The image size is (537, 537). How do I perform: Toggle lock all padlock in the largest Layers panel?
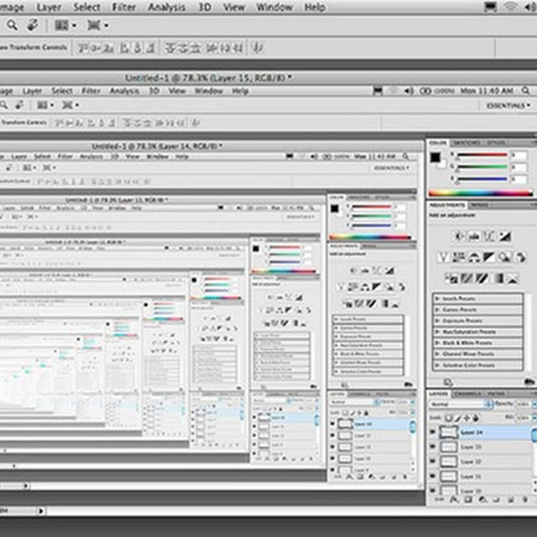point(475,418)
